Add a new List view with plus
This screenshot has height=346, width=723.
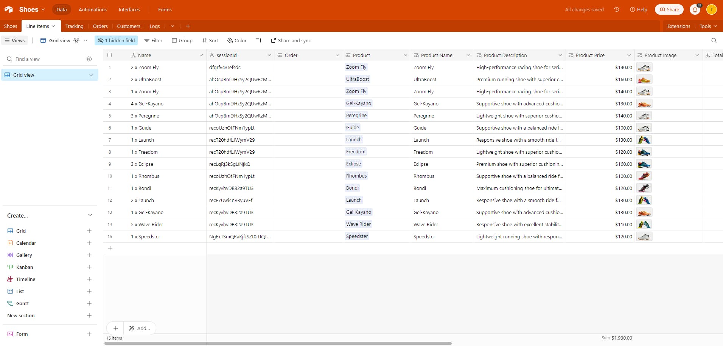[x=89, y=291]
